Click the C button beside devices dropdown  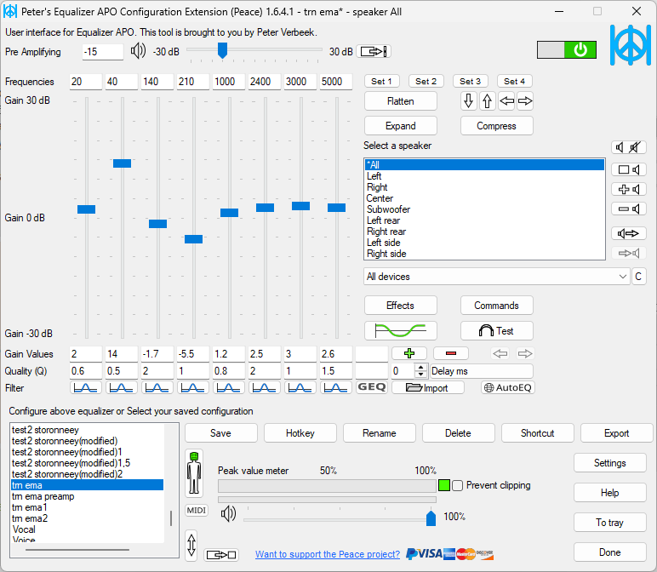tap(638, 277)
